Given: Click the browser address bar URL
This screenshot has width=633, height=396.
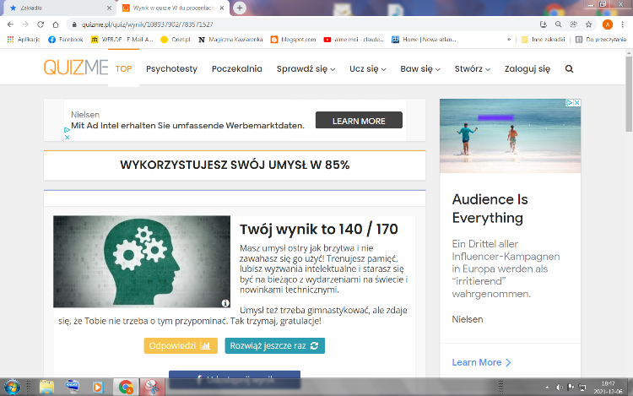Looking at the screenshot, I should pyautogui.click(x=253, y=25).
